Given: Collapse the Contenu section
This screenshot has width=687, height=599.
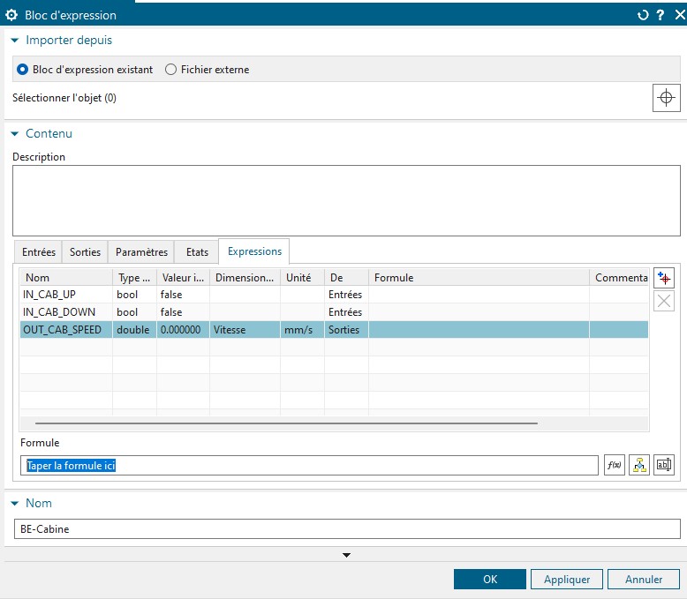Looking at the screenshot, I should click(15, 133).
